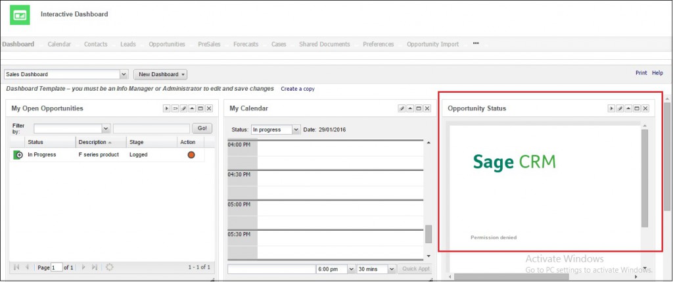Remove the My Calendar gadget via its X icon
Image resolution: width=673 pixels, height=282 pixels.
click(x=427, y=108)
